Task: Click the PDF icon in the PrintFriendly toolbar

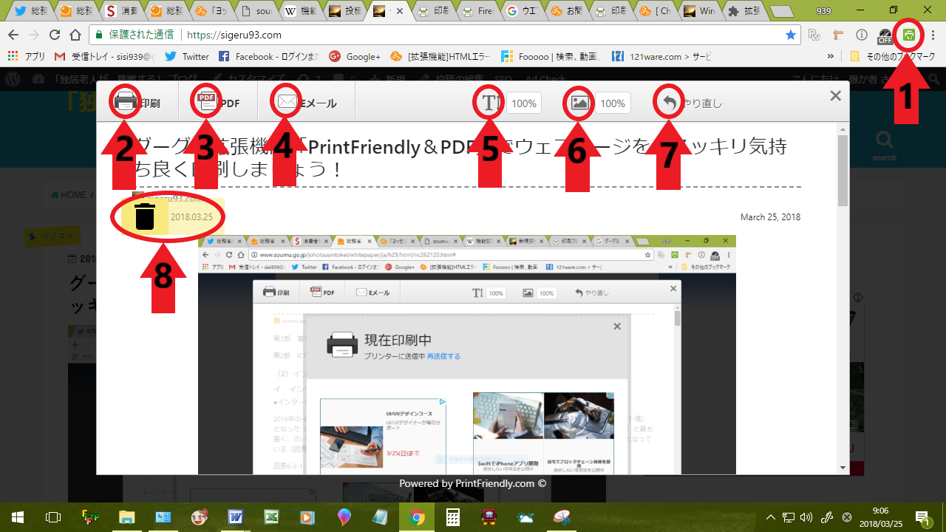Action: [206, 102]
